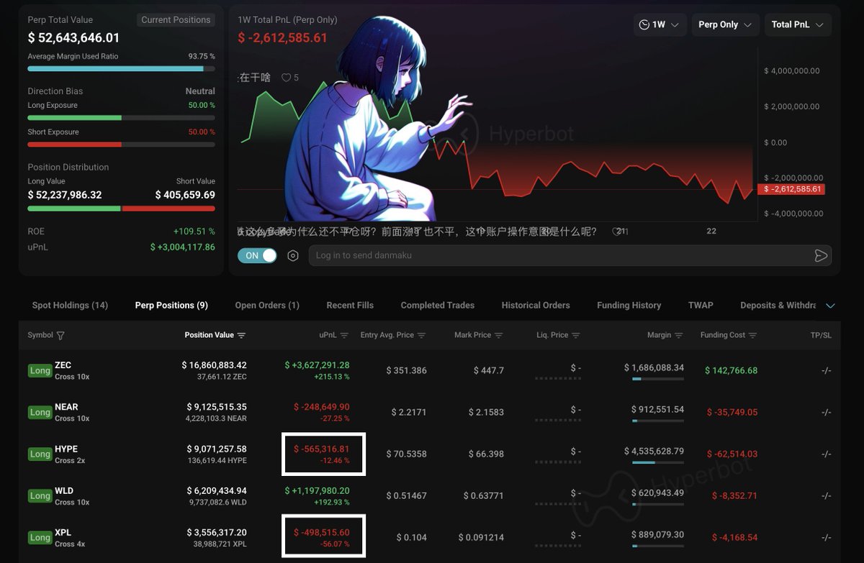Click XPL uPnL -498,515.60 value
Viewport: 864px width, 563px height.
click(322, 532)
